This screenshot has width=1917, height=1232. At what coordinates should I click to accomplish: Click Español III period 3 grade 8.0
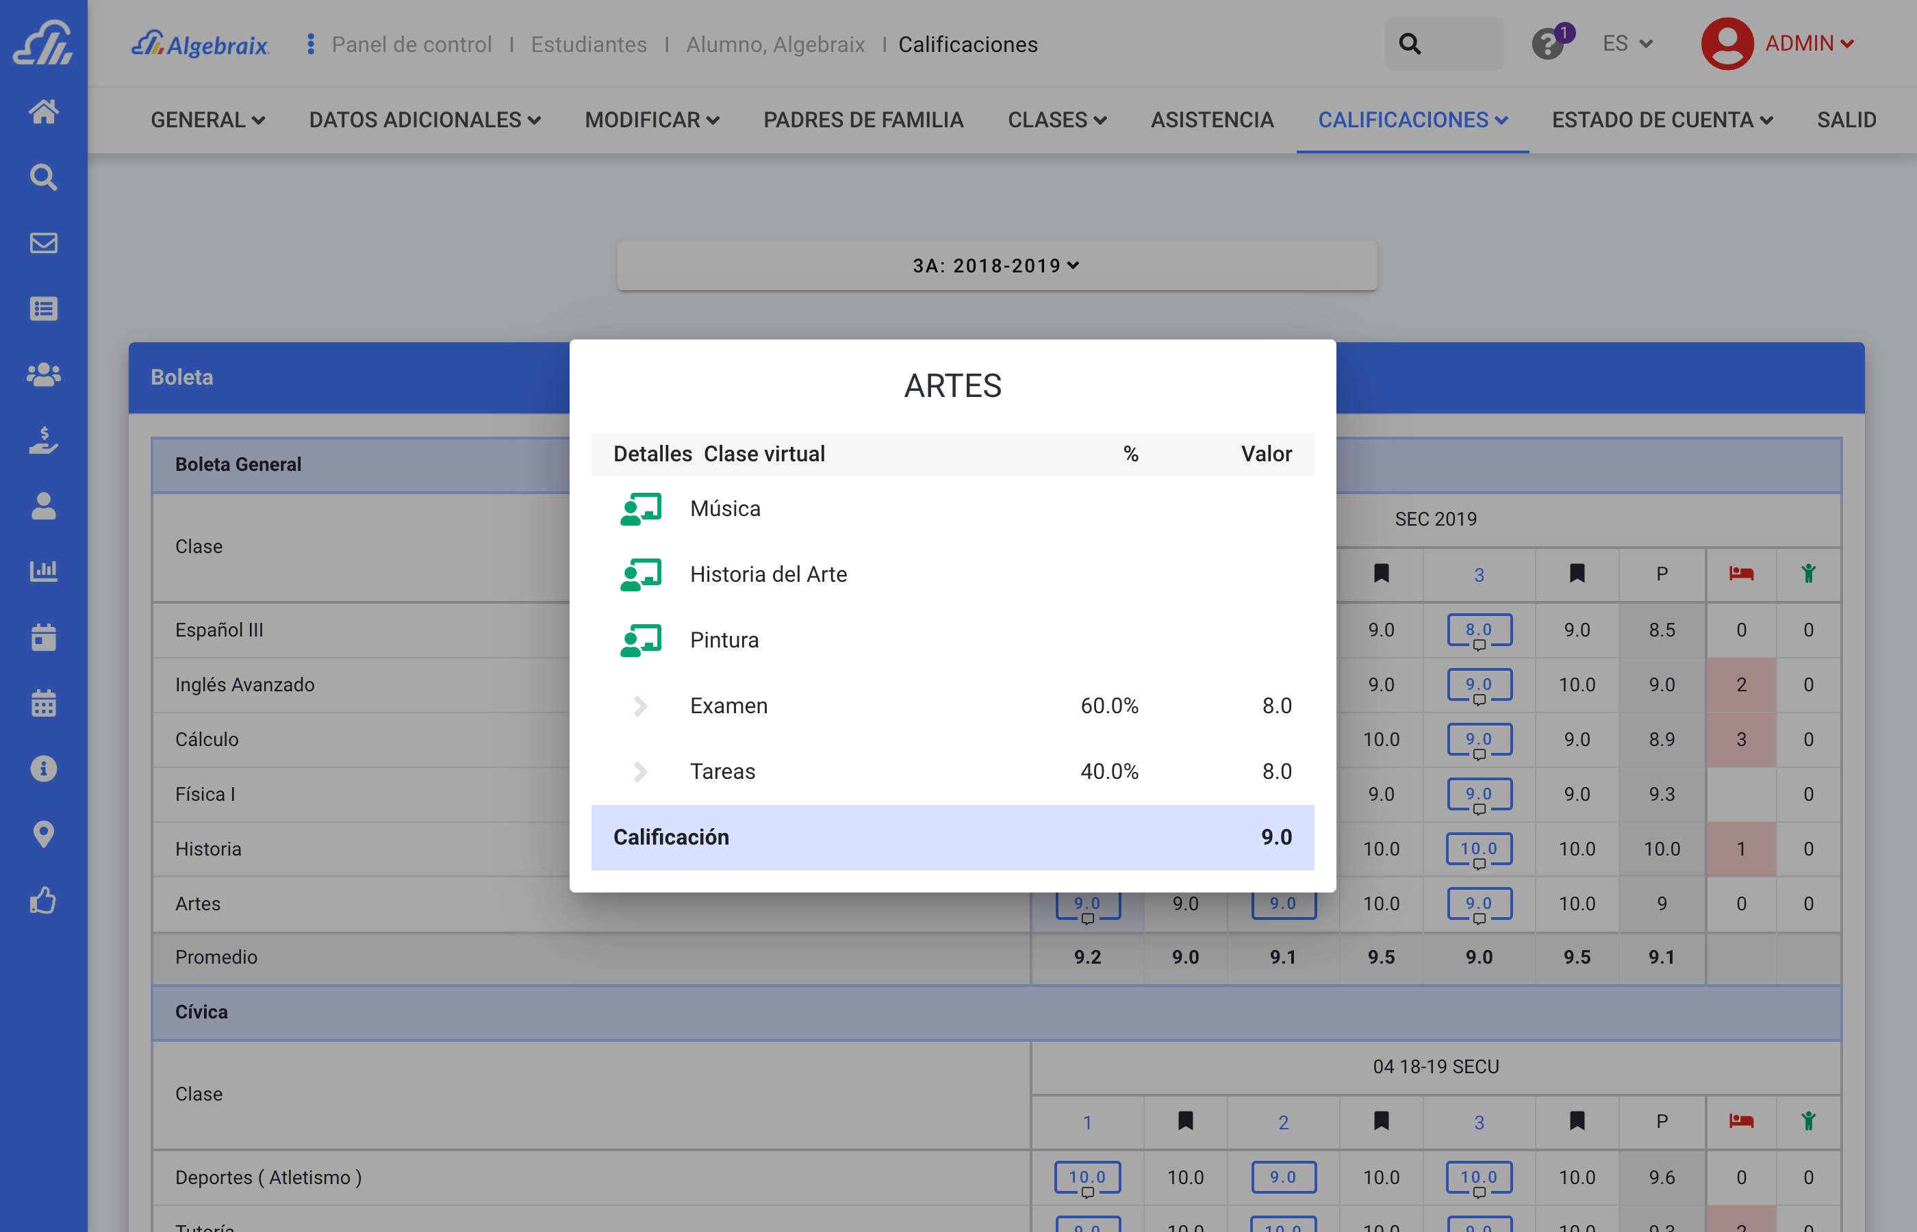(x=1479, y=630)
